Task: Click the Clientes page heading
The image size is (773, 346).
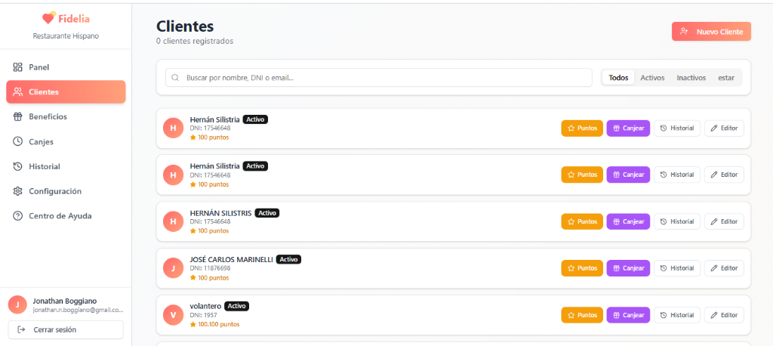Action: click(x=185, y=26)
